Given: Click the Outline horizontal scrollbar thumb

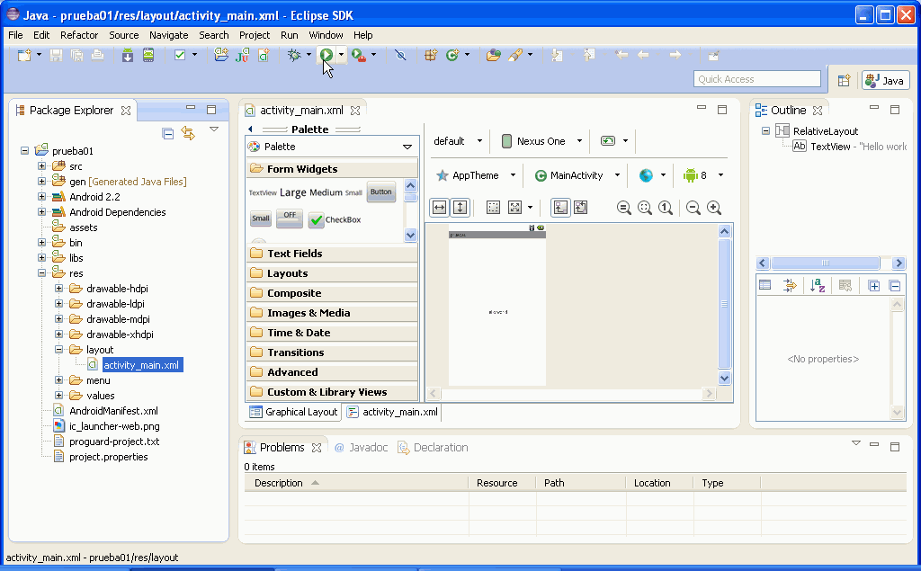Looking at the screenshot, I should coord(826,263).
